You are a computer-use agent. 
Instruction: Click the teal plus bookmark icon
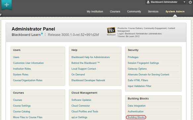(x=7, y=5)
